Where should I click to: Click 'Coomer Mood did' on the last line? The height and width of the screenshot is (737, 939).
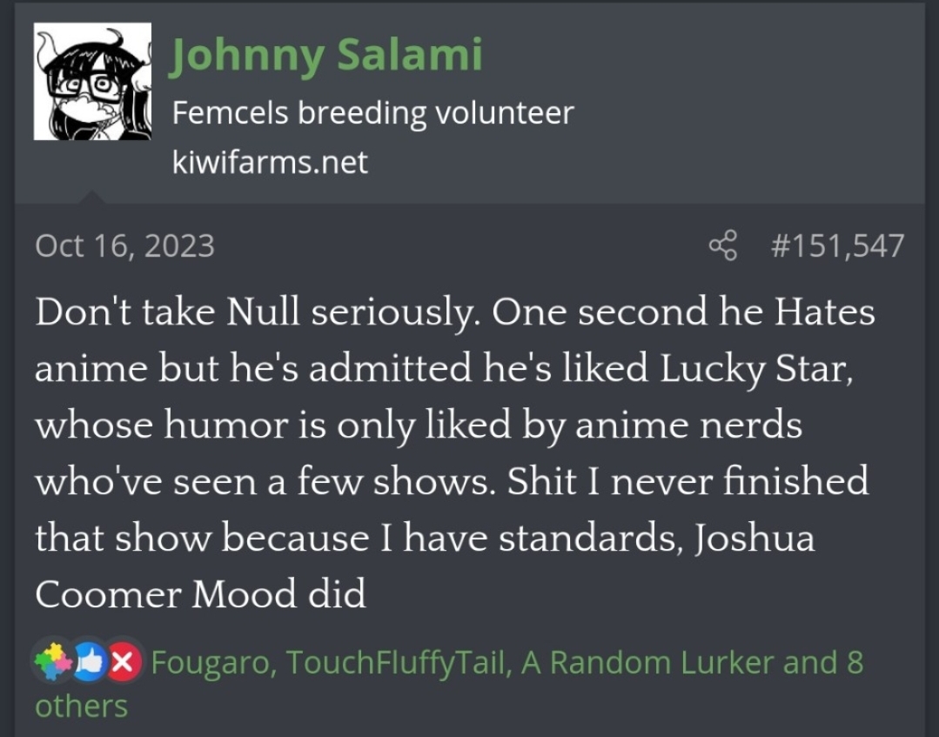[200, 595]
